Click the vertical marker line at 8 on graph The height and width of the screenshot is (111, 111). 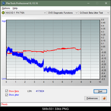pyautogui.click(x=81, y=49)
